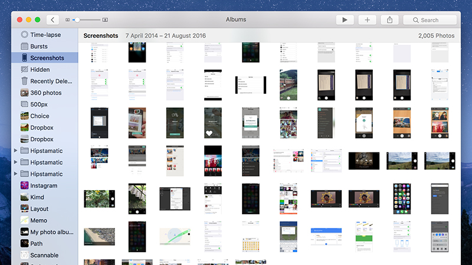Click the Recently Deleted trash icon

pyautogui.click(x=24, y=81)
